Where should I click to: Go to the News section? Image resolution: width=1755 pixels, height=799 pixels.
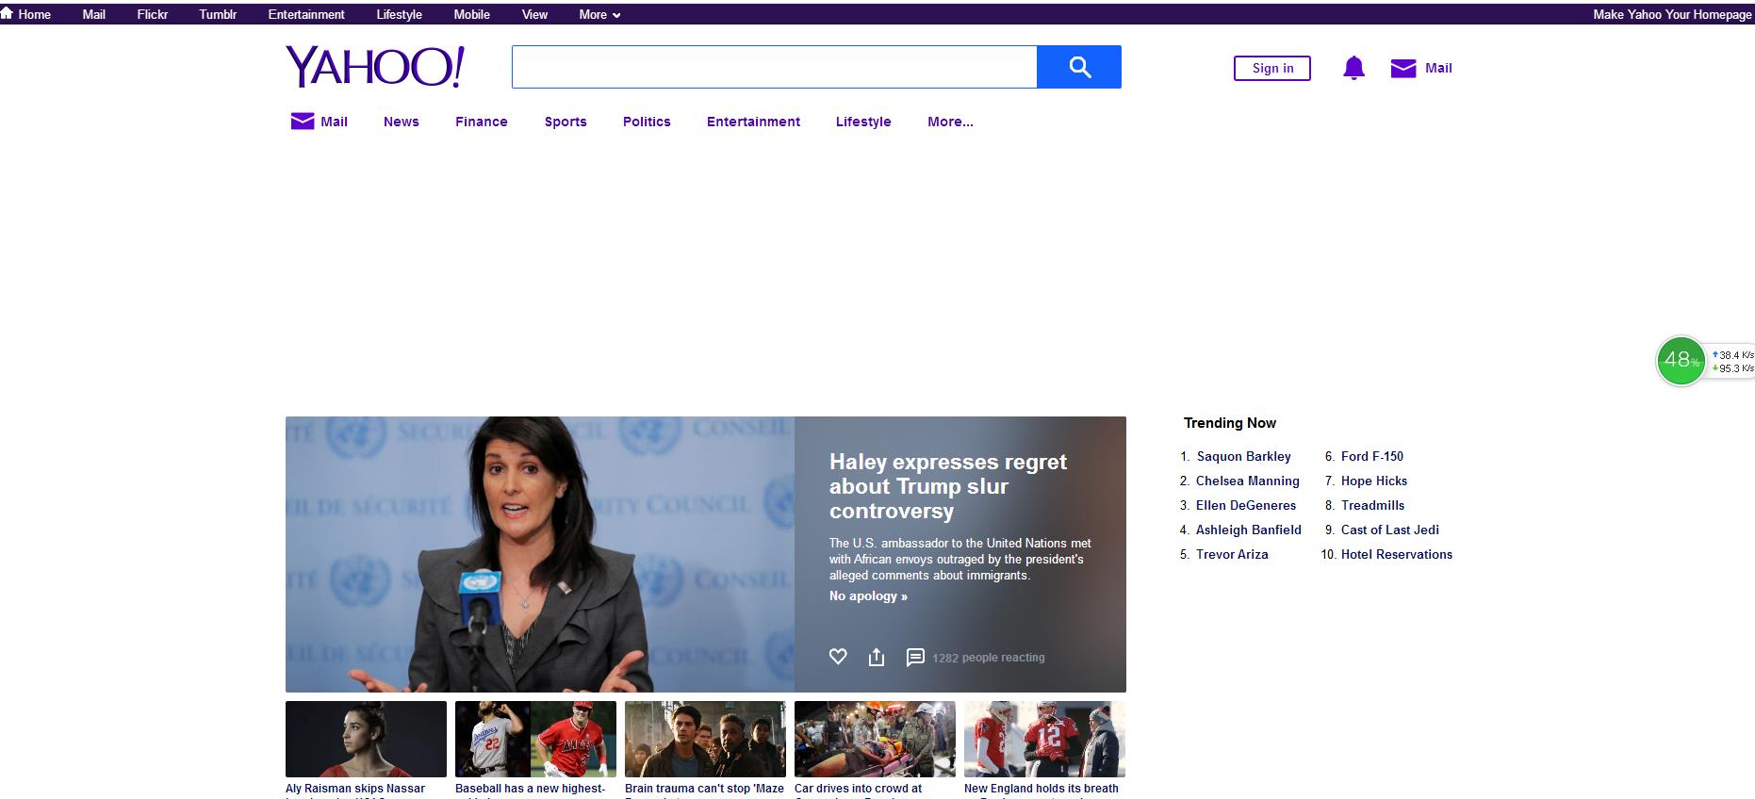coord(402,122)
